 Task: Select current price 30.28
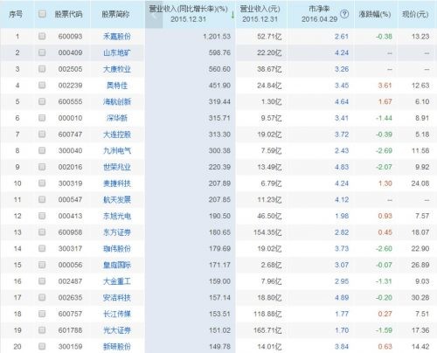[x=420, y=297]
